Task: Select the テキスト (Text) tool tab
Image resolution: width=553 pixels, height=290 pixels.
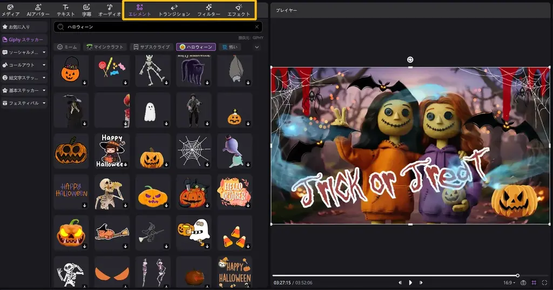Action: (x=65, y=10)
